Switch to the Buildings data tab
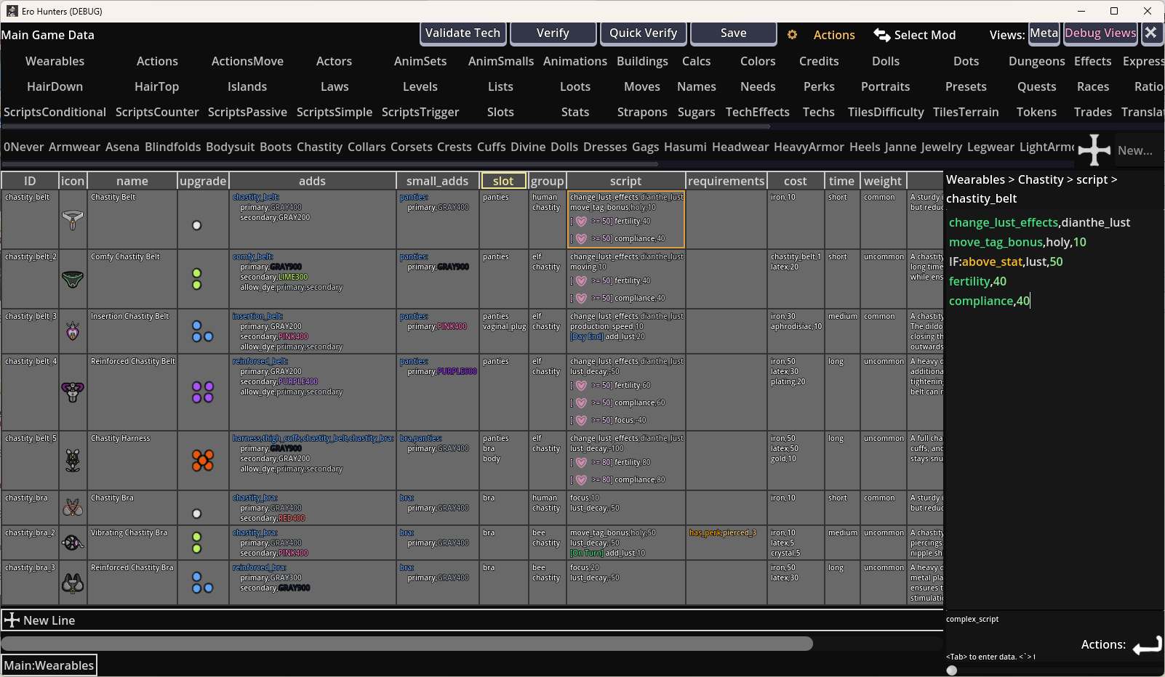 pos(642,62)
